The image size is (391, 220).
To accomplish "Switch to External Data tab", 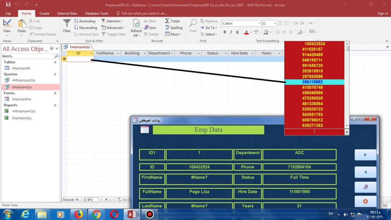I will point(67,13).
